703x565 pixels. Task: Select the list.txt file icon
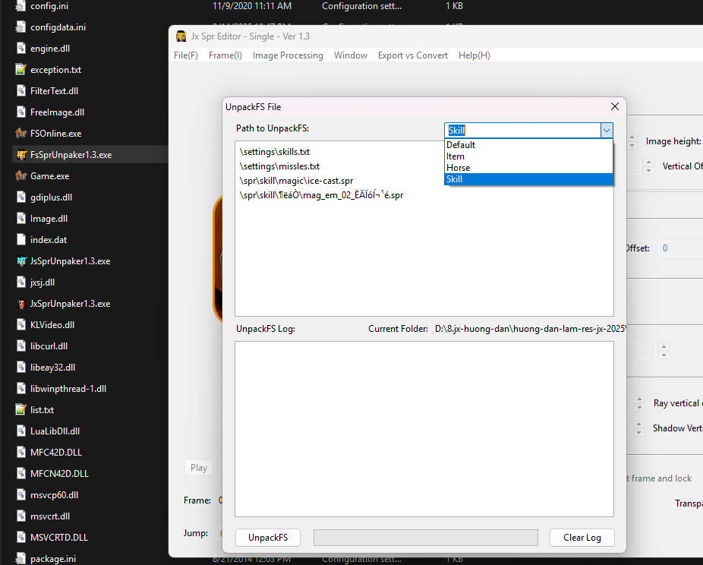tap(21, 410)
